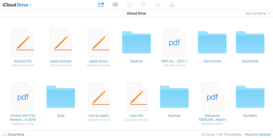Open the Sort by Name dropdown
This screenshot has width=273, height=138.
click(258, 14)
